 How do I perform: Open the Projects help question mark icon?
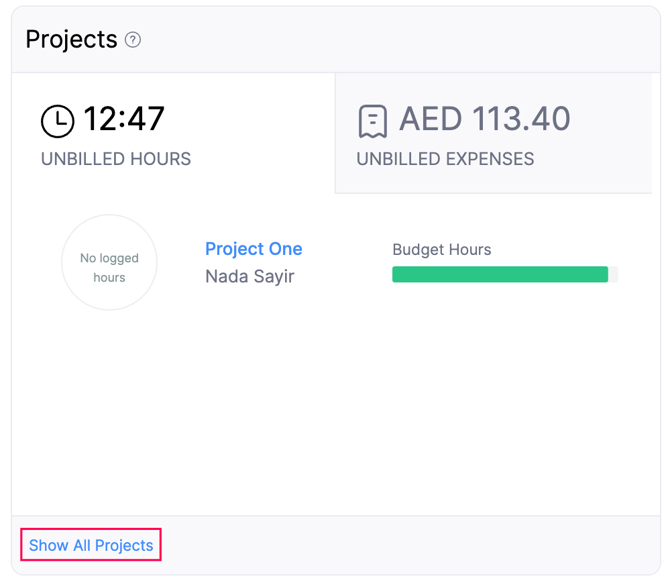[x=133, y=40]
